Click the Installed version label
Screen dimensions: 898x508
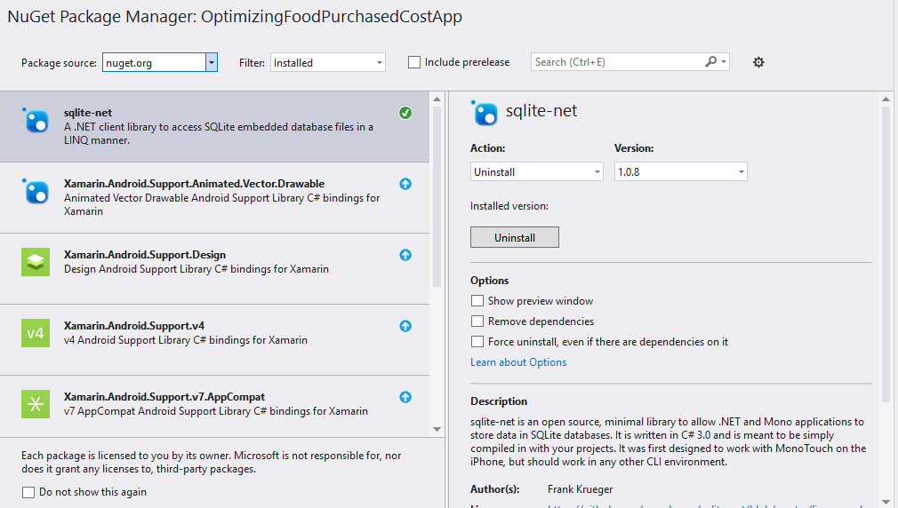pos(509,206)
